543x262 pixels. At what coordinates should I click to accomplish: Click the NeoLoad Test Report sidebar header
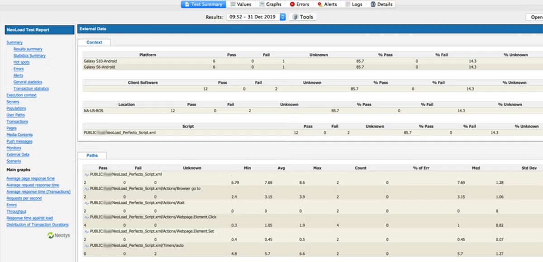(39, 30)
